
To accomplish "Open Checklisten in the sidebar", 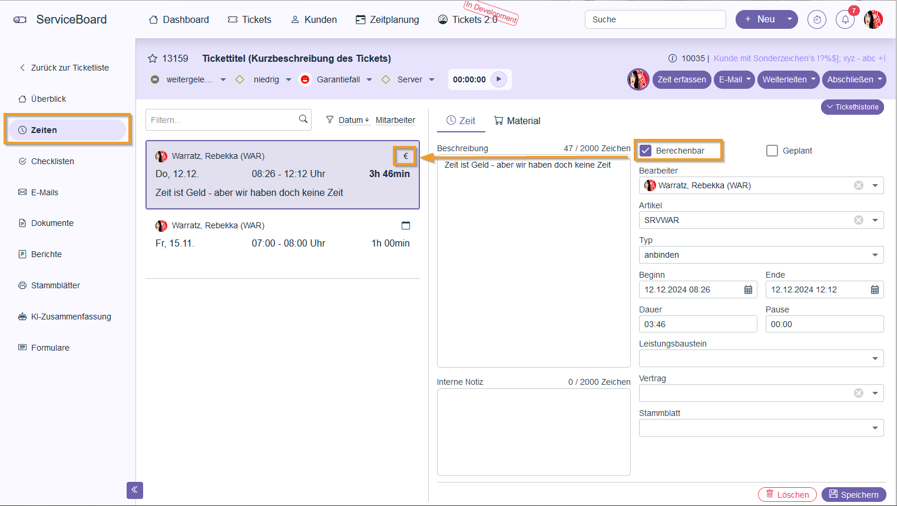I will pyautogui.click(x=52, y=161).
